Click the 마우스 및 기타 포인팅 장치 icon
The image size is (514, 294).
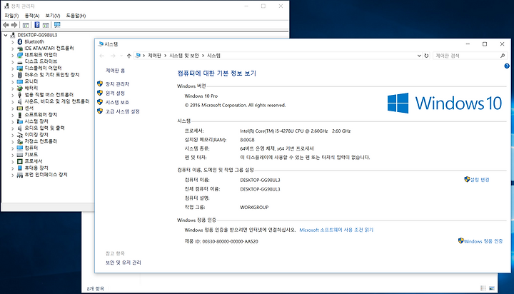(20, 75)
